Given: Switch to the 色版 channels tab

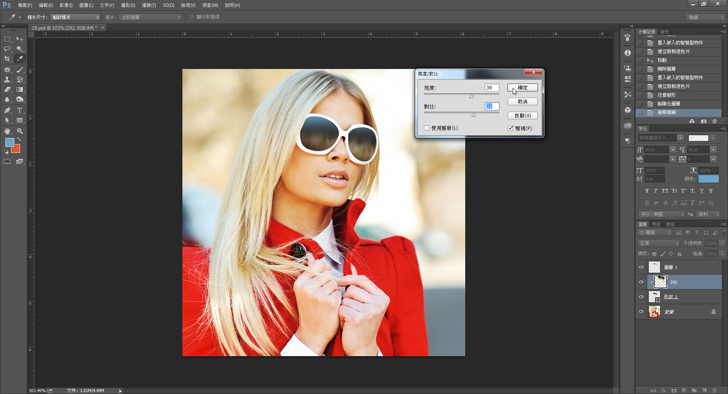Looking at the screenshot, I should (656, 224).
